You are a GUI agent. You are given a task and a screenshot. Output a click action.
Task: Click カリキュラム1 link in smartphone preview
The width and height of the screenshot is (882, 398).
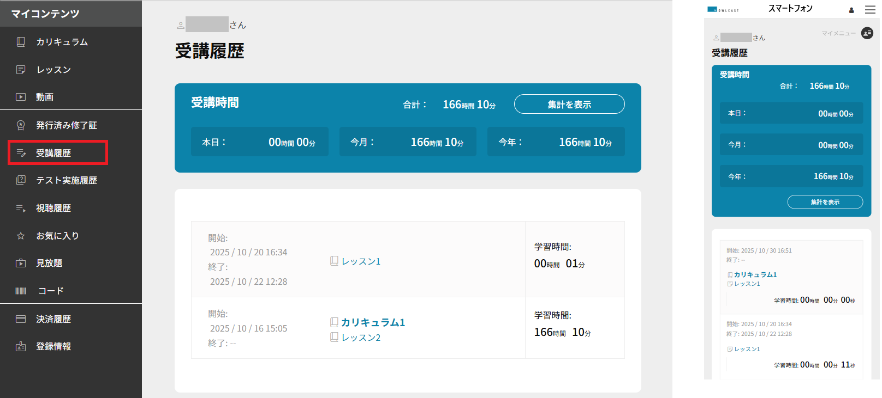tap(755, 275)
